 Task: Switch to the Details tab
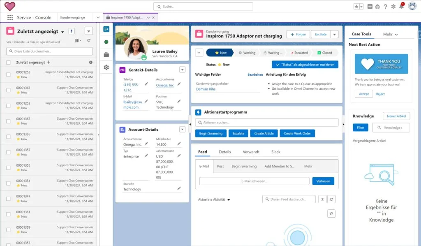pyautogui.click(x=225, y=152)
